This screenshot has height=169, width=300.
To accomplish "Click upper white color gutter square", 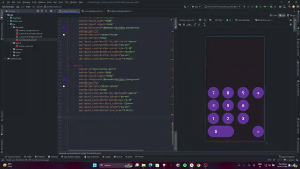I will [x=64, y=35].
